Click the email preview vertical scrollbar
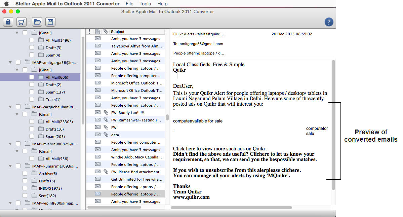Screen dimensions: 403x217 click(333, 124)
